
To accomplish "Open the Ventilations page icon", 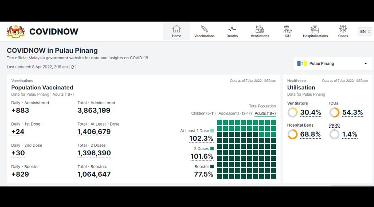I will tap(260, 29).
